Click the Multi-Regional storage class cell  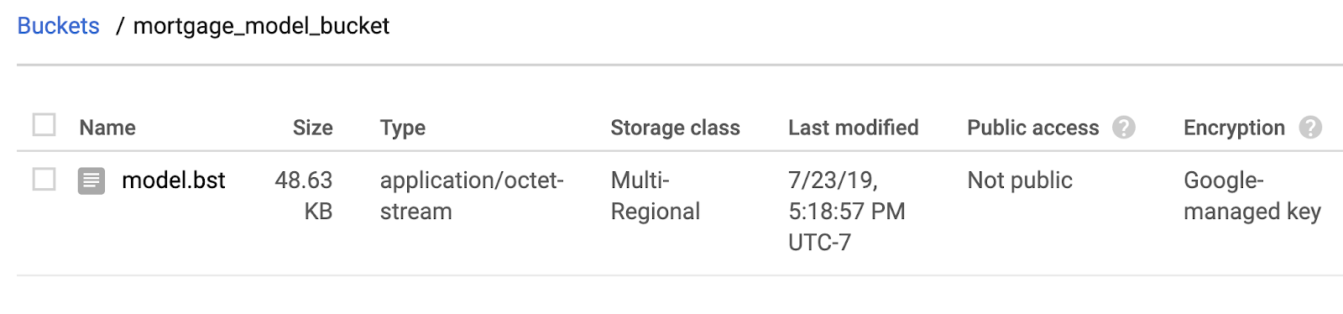[x=655, y=196]
